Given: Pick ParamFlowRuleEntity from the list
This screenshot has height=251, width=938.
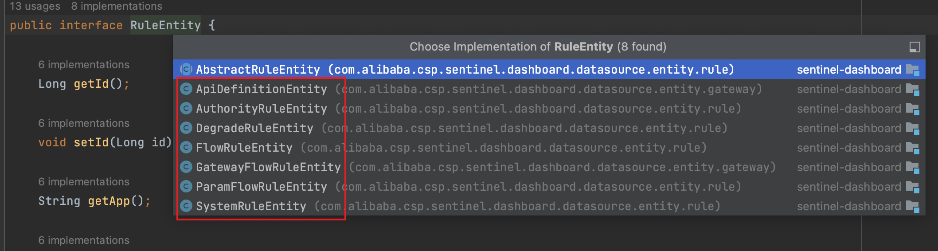Looking at the screenshot, I should pos(549,187).
